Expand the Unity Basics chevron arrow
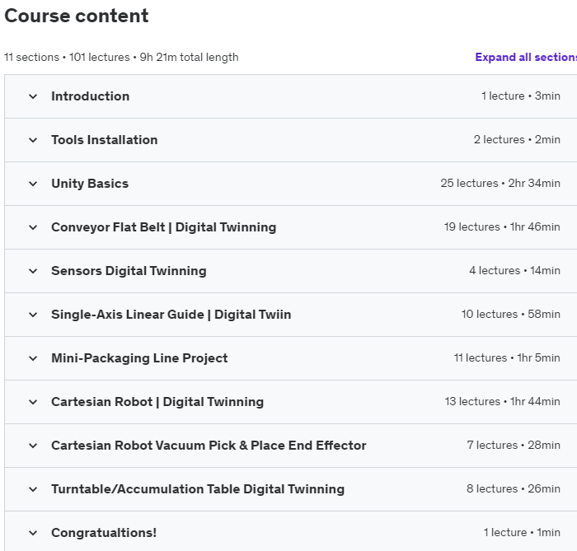The width and height of the screenshot is (577, 551). [x=33, y=184]
